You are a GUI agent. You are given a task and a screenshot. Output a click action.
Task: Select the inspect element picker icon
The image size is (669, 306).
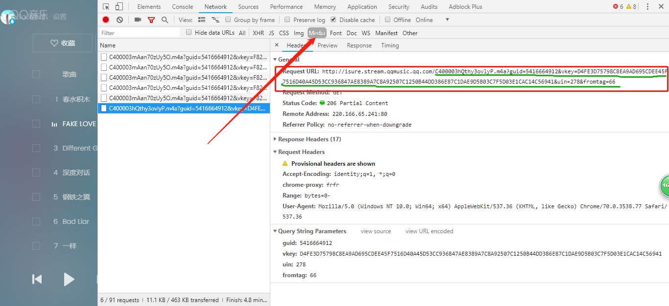106,6
